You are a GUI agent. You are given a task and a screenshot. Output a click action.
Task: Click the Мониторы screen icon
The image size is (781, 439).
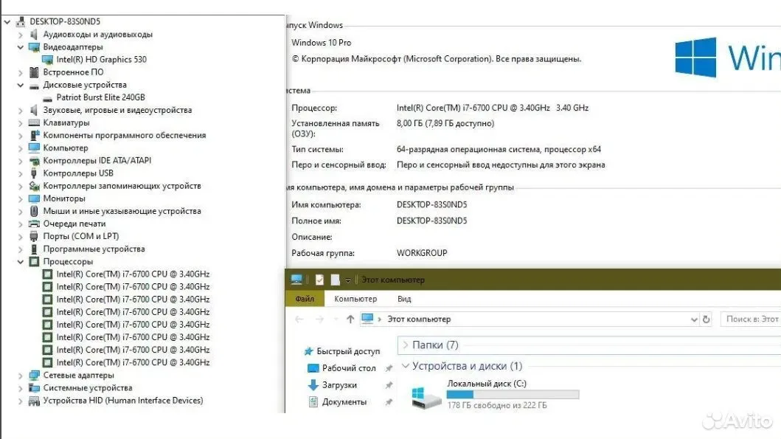coord(34,198)
